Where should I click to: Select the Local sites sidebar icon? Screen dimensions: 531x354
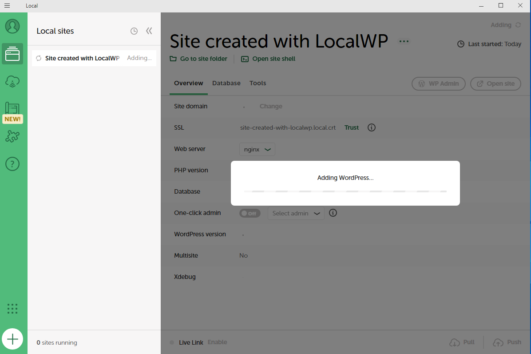point(12,54)
